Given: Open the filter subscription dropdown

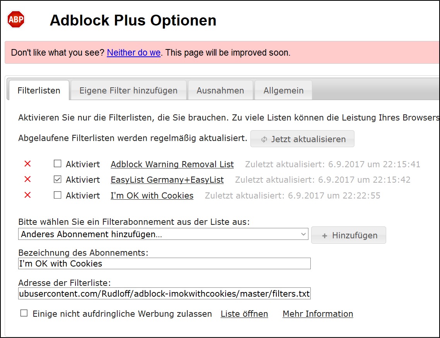Looking at the screenshot, I should pyautogui.click(x=163, y=234).
